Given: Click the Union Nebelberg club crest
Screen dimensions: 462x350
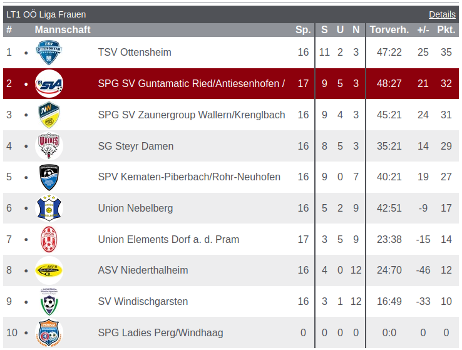Looking at the screenshot, I should tap(49, 208).
